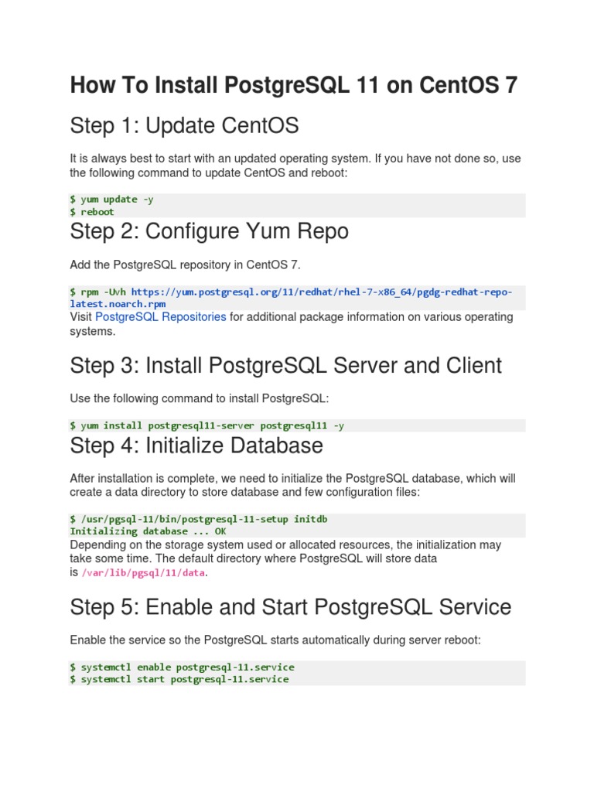Click the 'Step 1: Update CentOS' heading

[184, 125]
